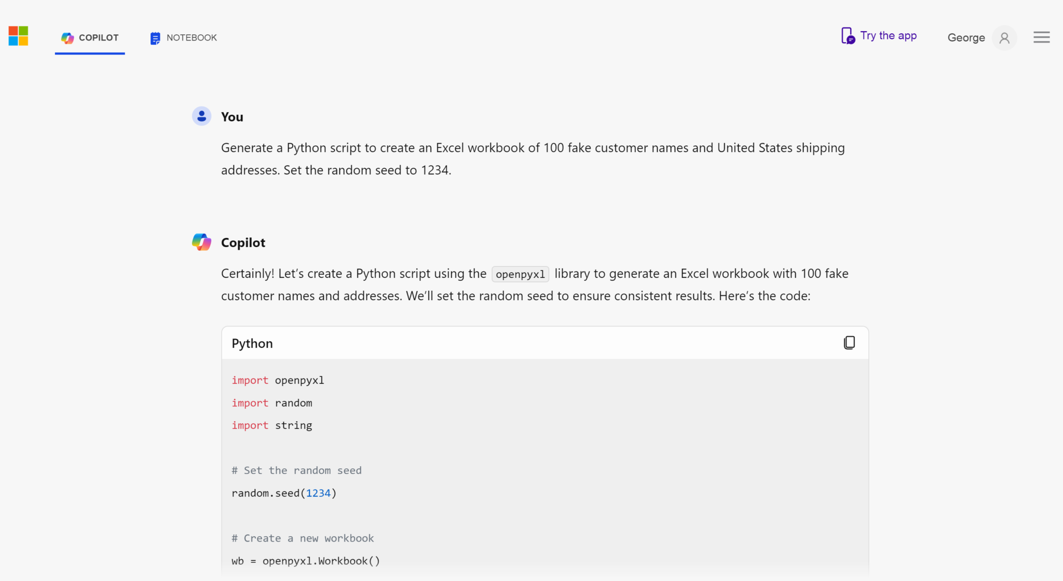Click the George account name
The height and width of the screenshot is (581, 1063).
pyautogui.click(x=966, y=38)
